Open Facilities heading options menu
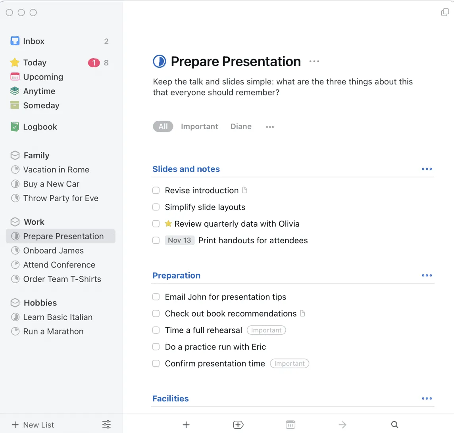The width and height of the screenshot is (454, 433). point(427,398)
